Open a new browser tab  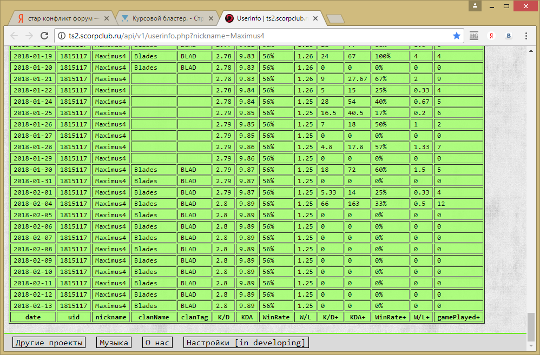coord(335,19)
